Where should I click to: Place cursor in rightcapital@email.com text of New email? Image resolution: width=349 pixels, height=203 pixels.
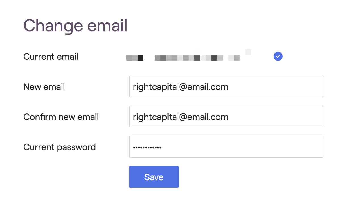(181, 87)
